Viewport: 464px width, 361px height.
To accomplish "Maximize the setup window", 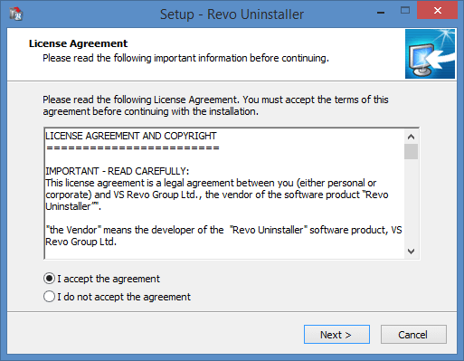I will point(405,11).
